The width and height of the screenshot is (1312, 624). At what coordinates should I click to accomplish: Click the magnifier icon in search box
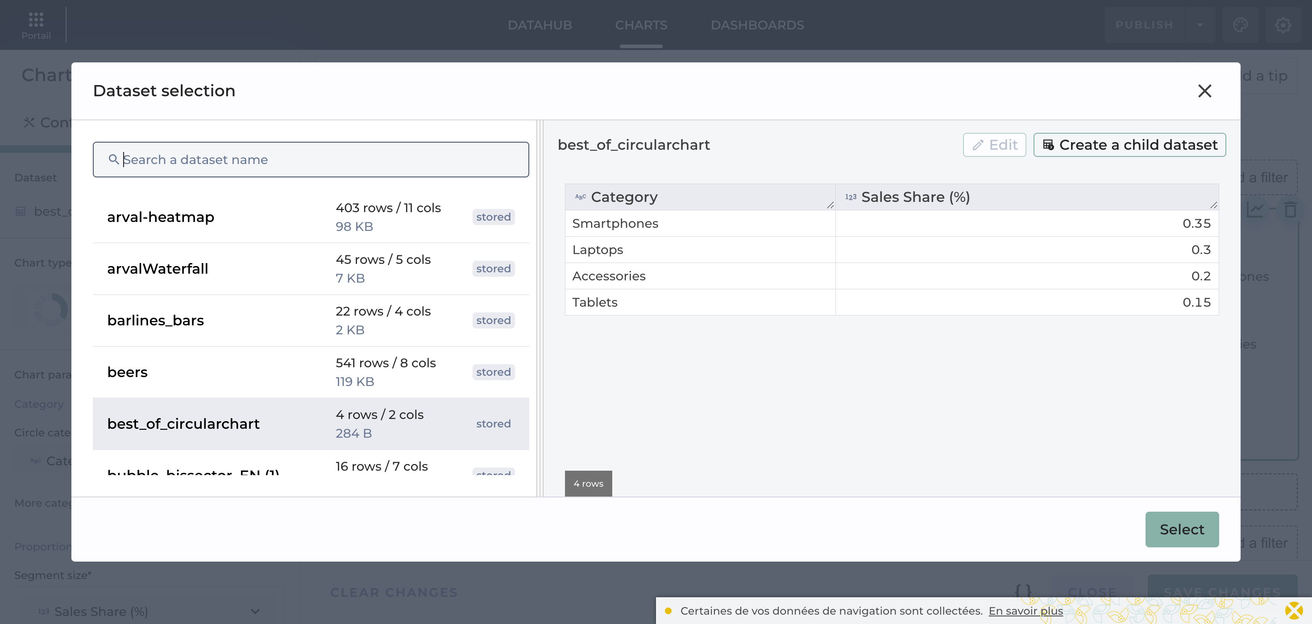(x=114, y=160)
